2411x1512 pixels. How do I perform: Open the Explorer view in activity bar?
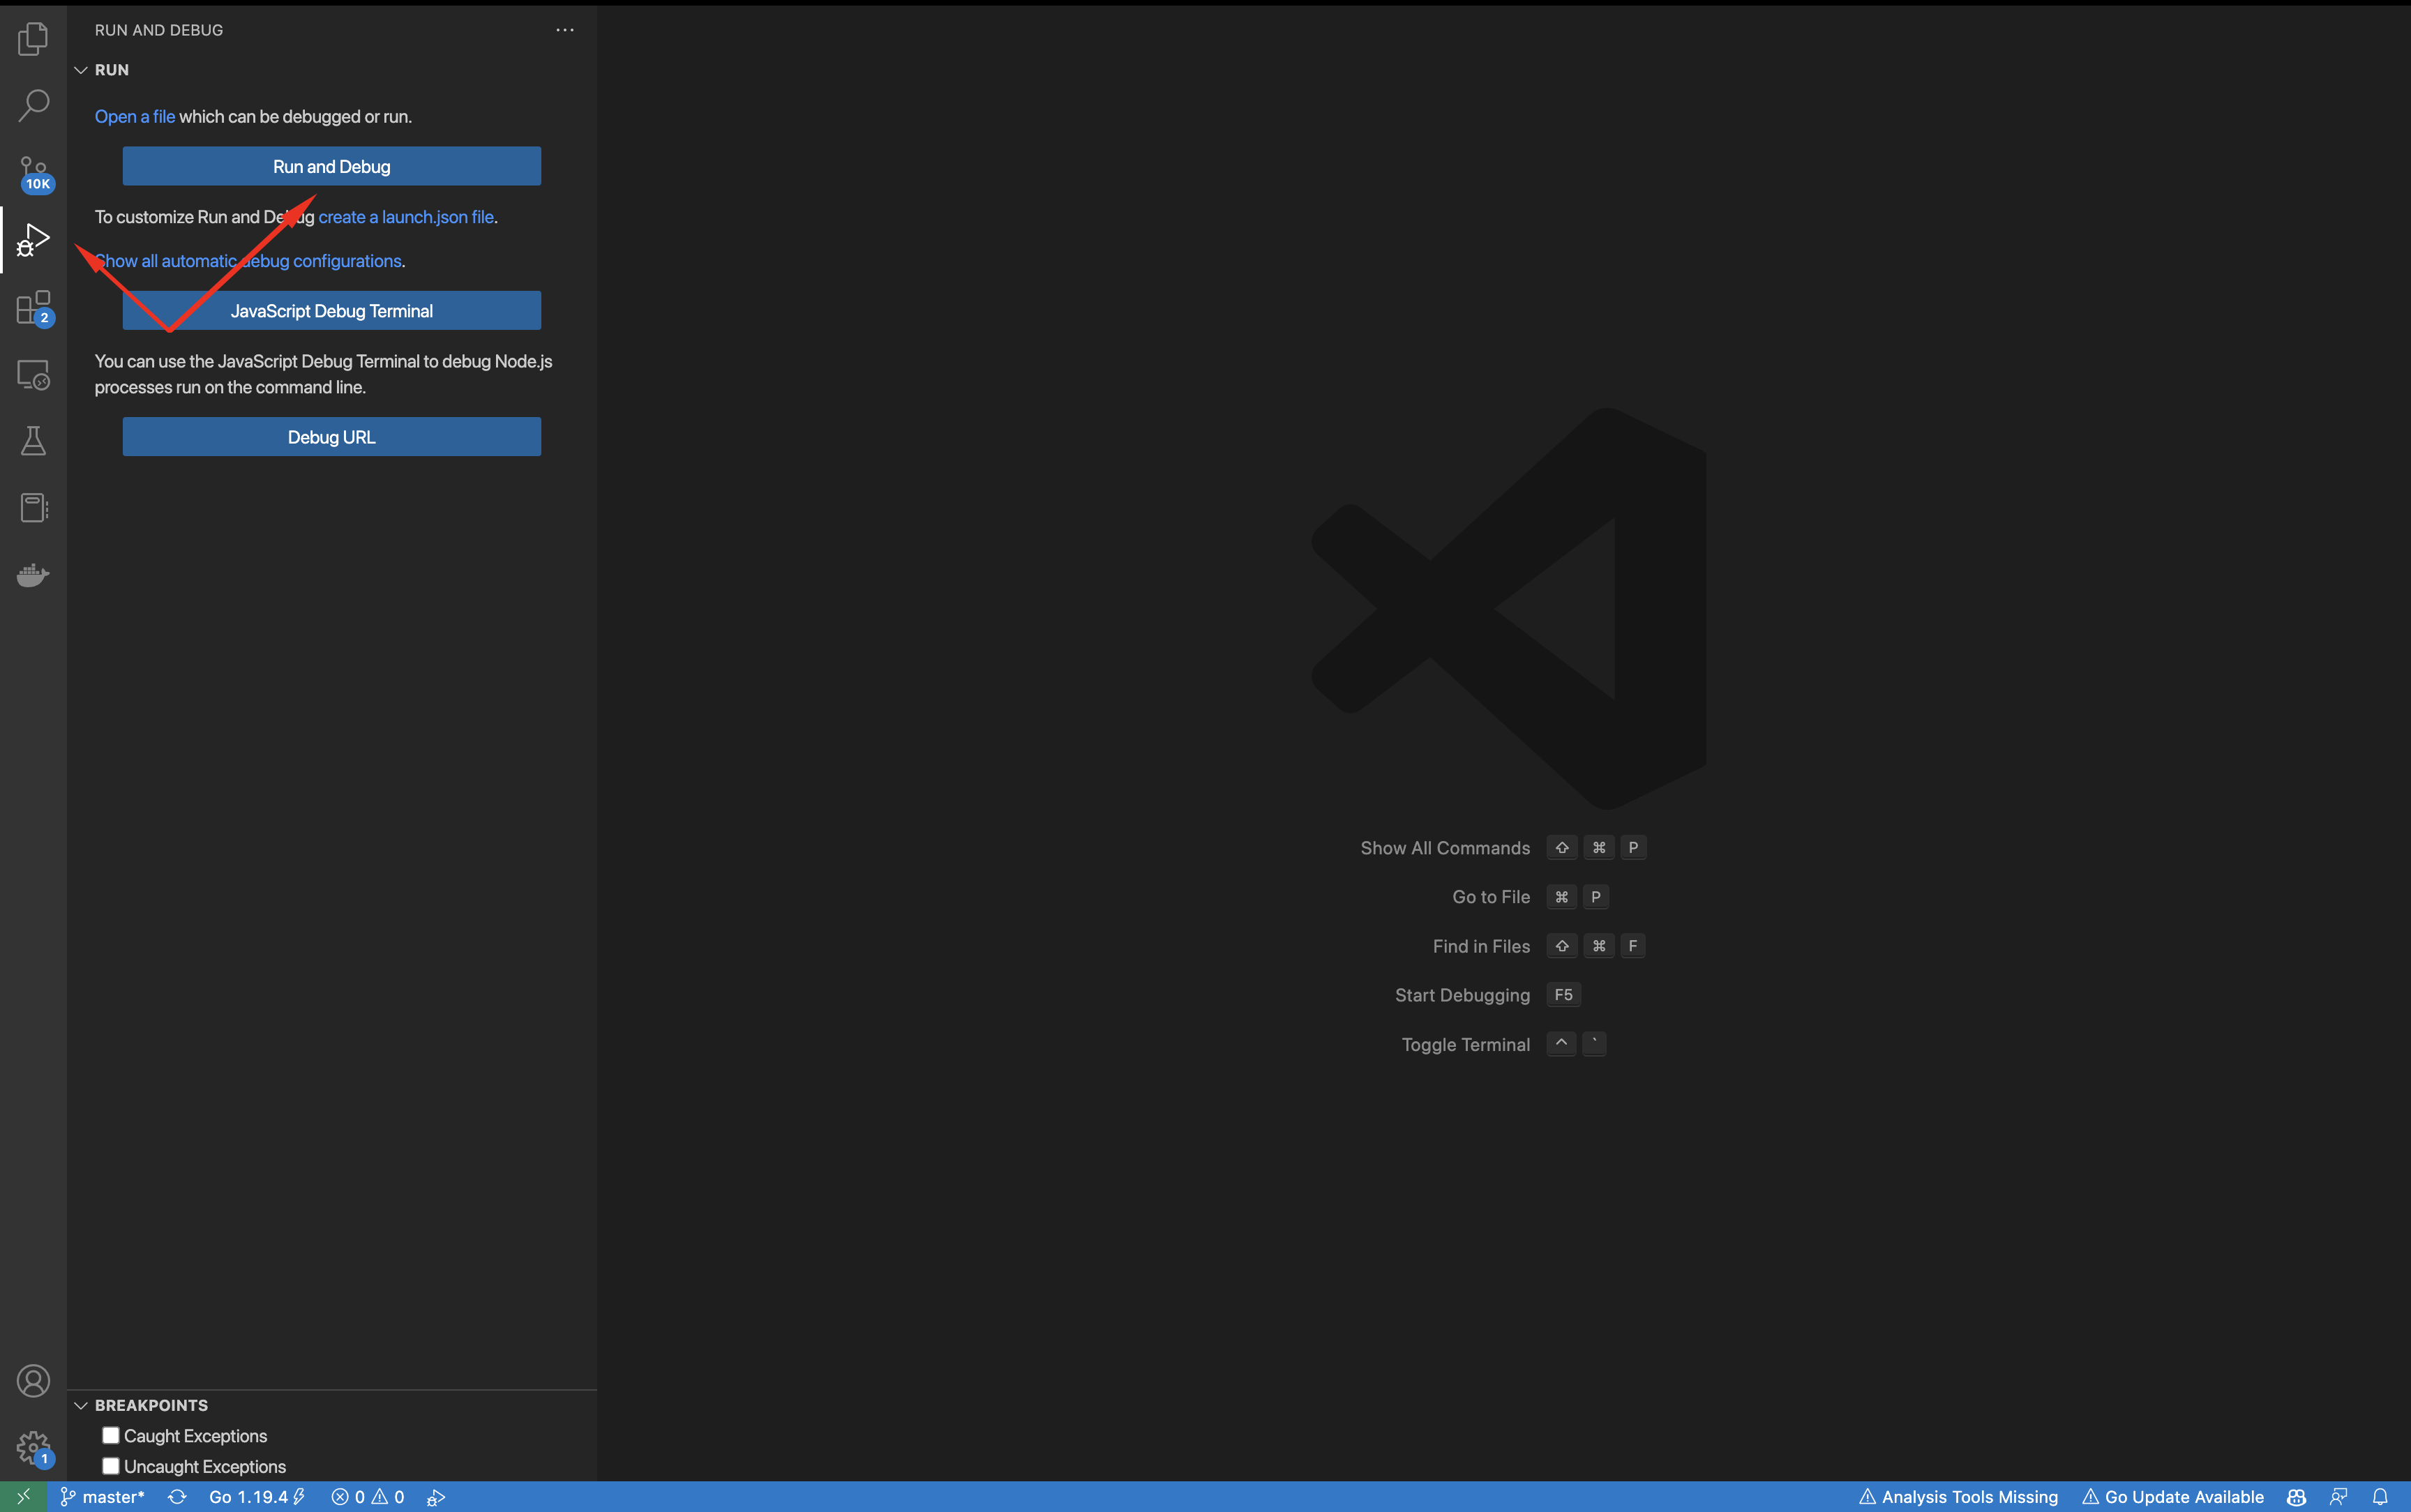[x=33, y=39]
